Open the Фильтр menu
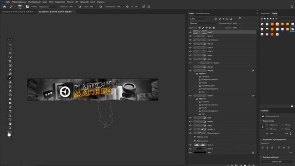Viewport: 295px width, 166px height. coord(71,2)
